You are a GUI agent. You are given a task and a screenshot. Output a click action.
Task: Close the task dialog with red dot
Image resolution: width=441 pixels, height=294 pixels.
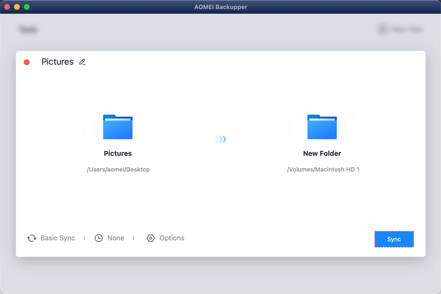tap(27, 62)
